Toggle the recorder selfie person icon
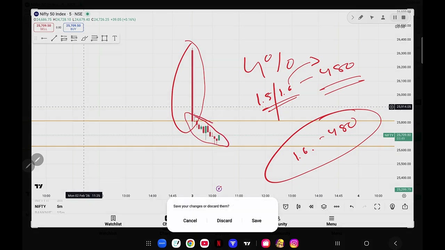Viewport: 445px width, 250px height. coord(383,17)
